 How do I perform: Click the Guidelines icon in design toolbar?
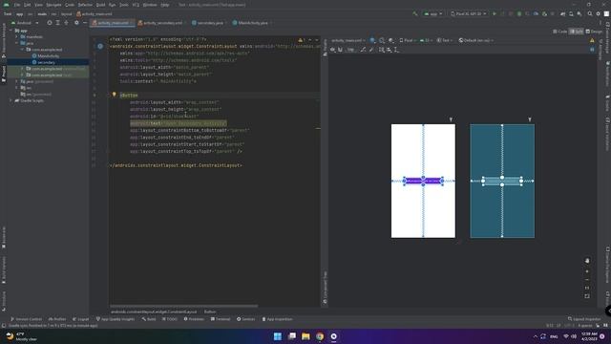point(396,50)
